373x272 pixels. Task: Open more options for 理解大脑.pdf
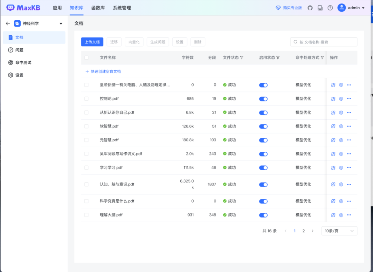point(349,215)
